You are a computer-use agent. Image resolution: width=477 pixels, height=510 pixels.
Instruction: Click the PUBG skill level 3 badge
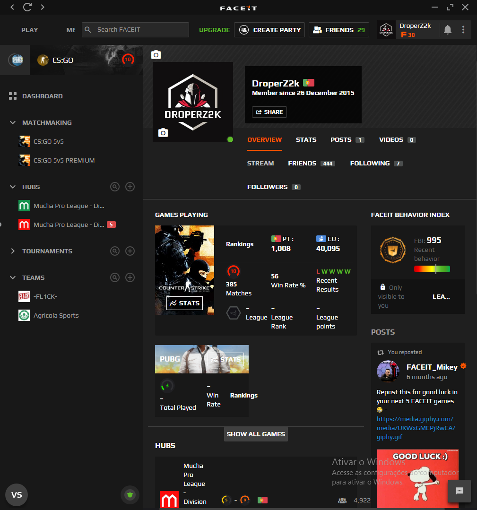click(x=167, y=386)
